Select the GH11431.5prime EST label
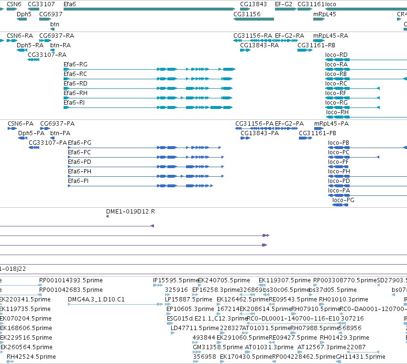 pos(361,357)
